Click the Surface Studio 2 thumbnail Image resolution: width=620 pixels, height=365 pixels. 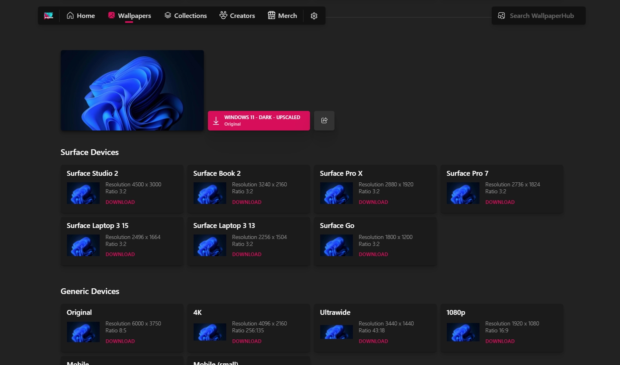coord(83,193)
